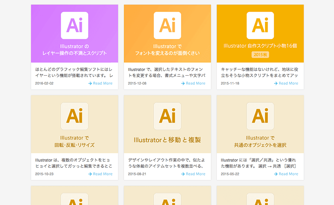Click the Ai icon on 移動と複製 card
The height and width of the screenshot is (205, 334).
(x=167, y=116)
